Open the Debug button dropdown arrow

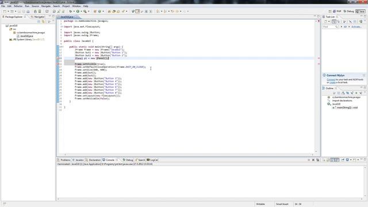[74, 11]
